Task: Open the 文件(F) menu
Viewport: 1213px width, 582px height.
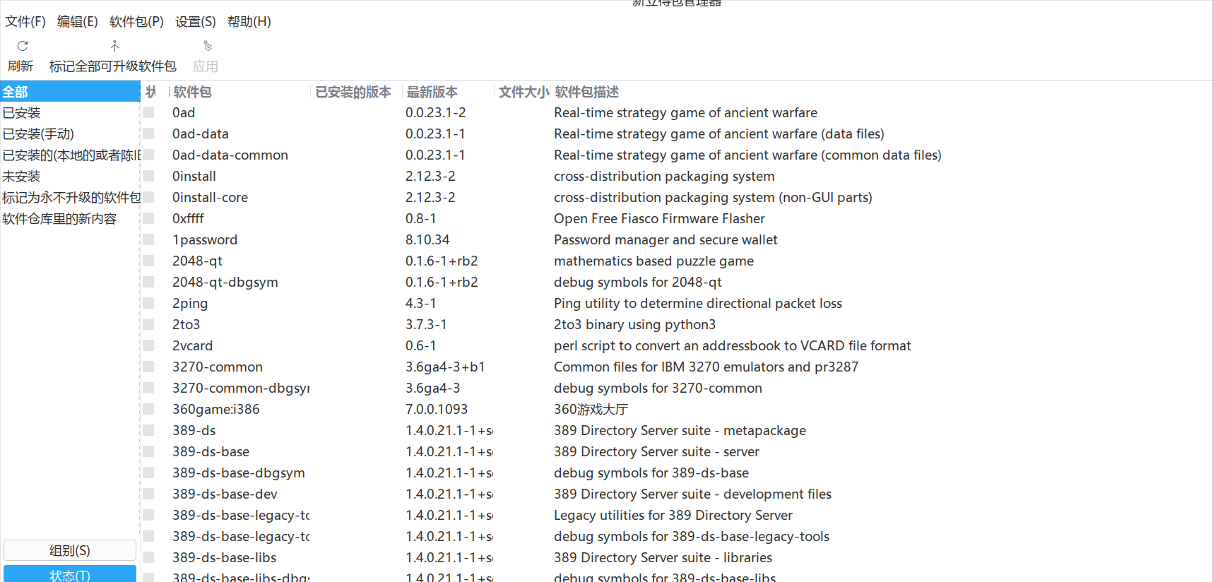Action: click(x=25, y=22)
